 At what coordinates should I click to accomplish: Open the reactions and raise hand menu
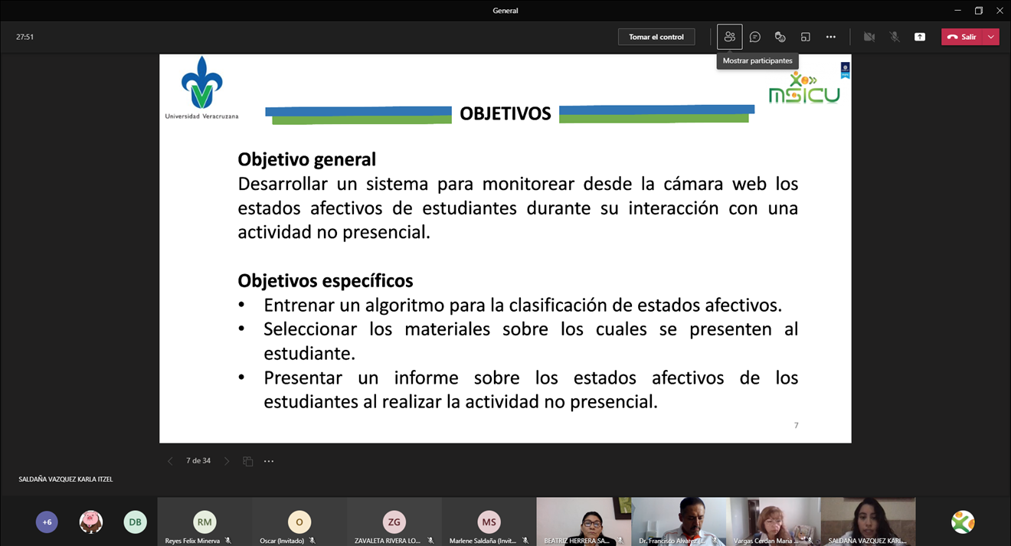coord(780,37)
